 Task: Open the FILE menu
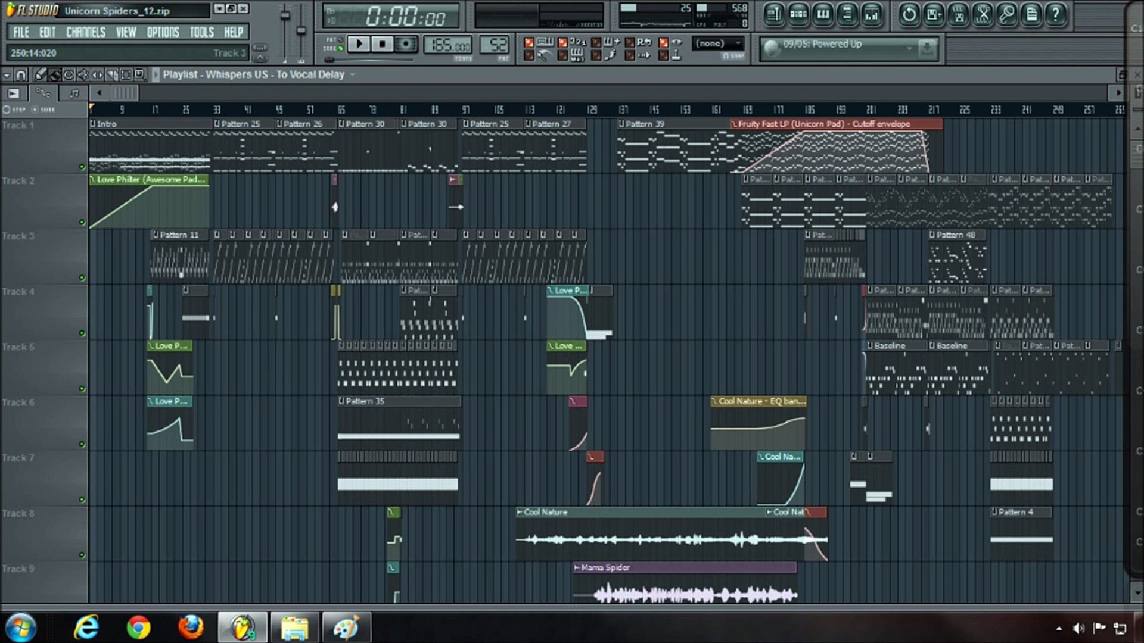[21, 32]
